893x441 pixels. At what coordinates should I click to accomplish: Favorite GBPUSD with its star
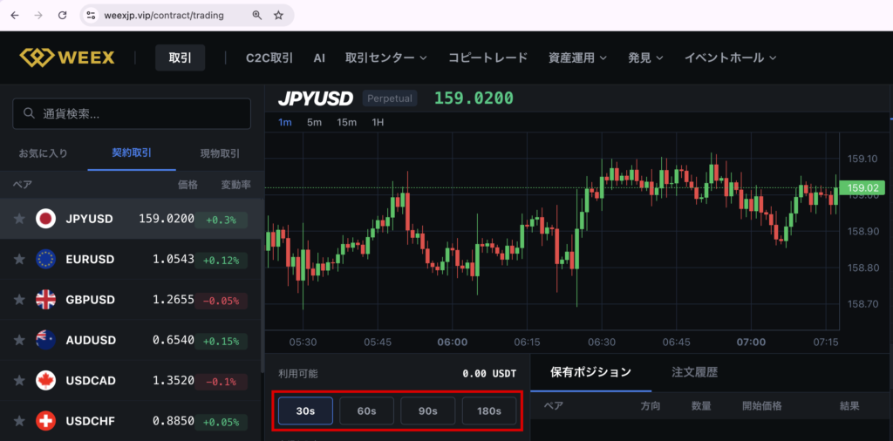19,300
